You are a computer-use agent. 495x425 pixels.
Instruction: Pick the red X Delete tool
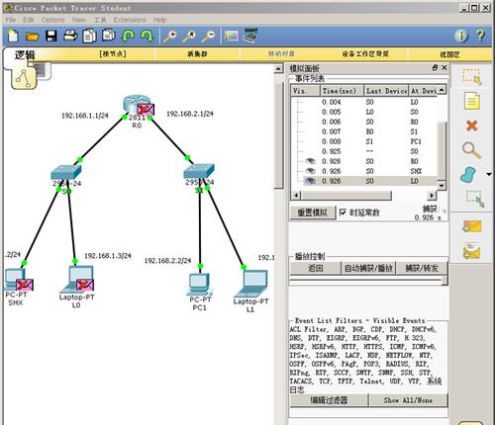pyautogui.click(x=472, y=126)
